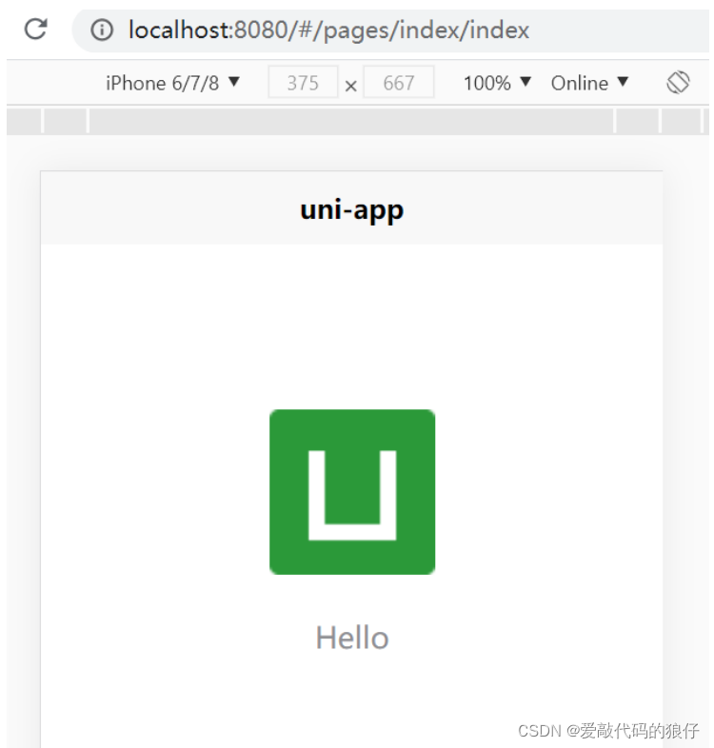Edit the viewport height field showing 667
The image size is (714, 748).
[x=399, y=83]
